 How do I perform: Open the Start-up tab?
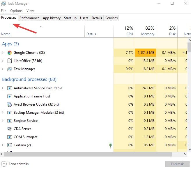70,18
